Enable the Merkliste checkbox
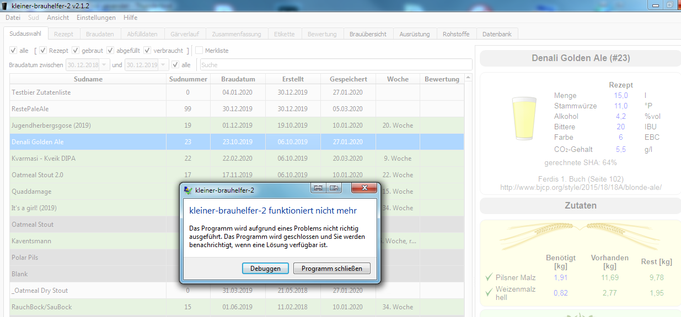The height and width of the screenshot is (317, 681). point(199,51)
